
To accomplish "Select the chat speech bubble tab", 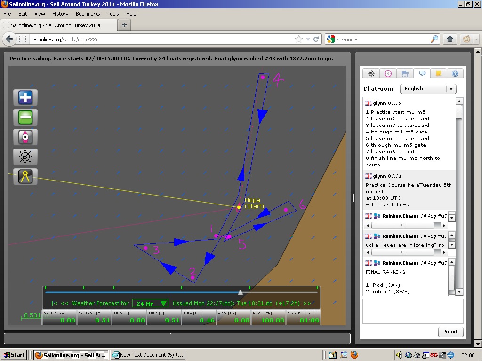I will coord(422,73).
